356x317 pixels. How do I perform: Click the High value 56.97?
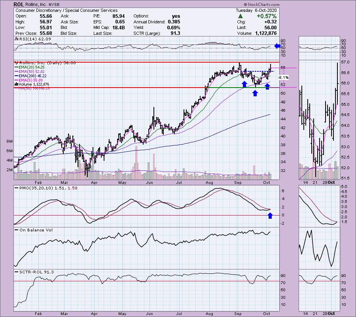(46, 22)
